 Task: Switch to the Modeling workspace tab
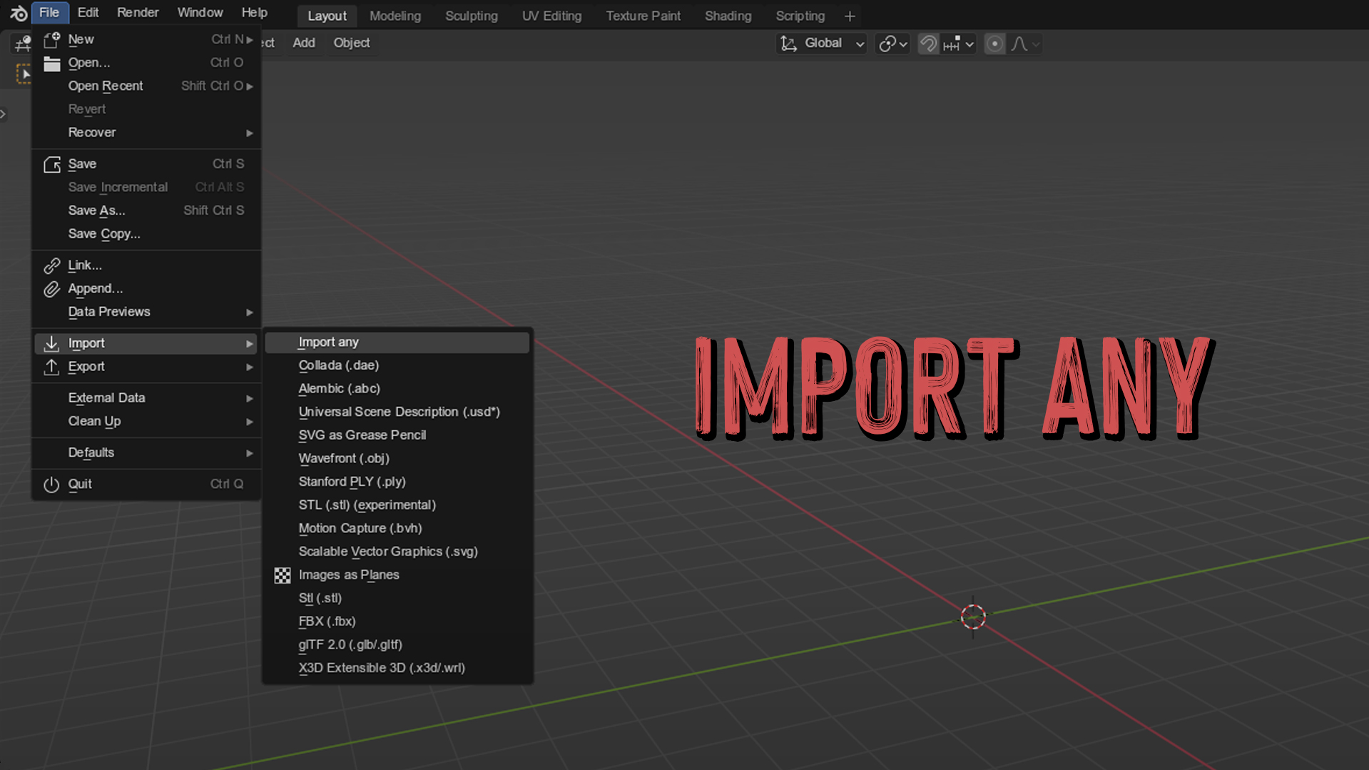[395, 15]
